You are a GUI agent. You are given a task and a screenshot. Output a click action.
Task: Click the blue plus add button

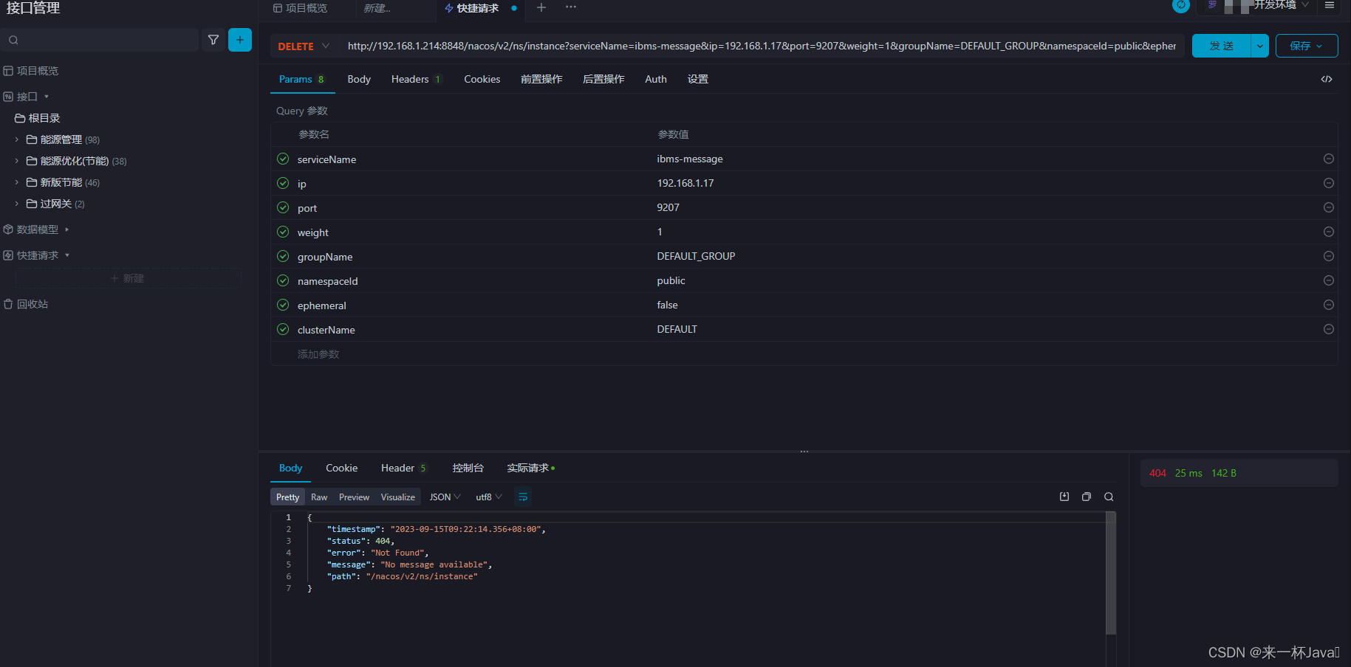[240, 40]
